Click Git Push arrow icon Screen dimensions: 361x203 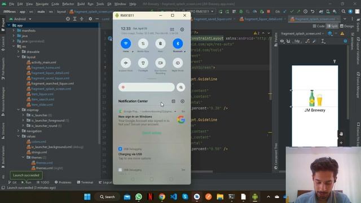[x=298, y=11]
